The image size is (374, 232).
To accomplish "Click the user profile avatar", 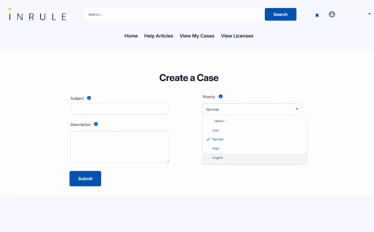I will click(x=332, y=14).
